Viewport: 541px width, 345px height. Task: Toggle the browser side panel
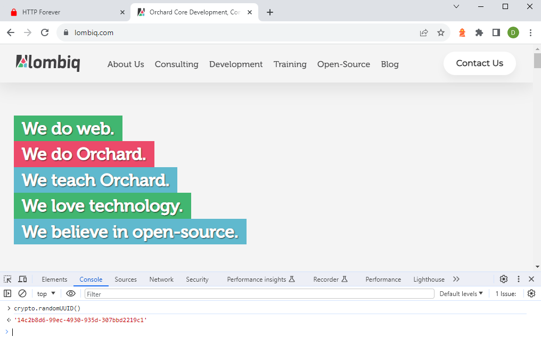tap(496, 32)
